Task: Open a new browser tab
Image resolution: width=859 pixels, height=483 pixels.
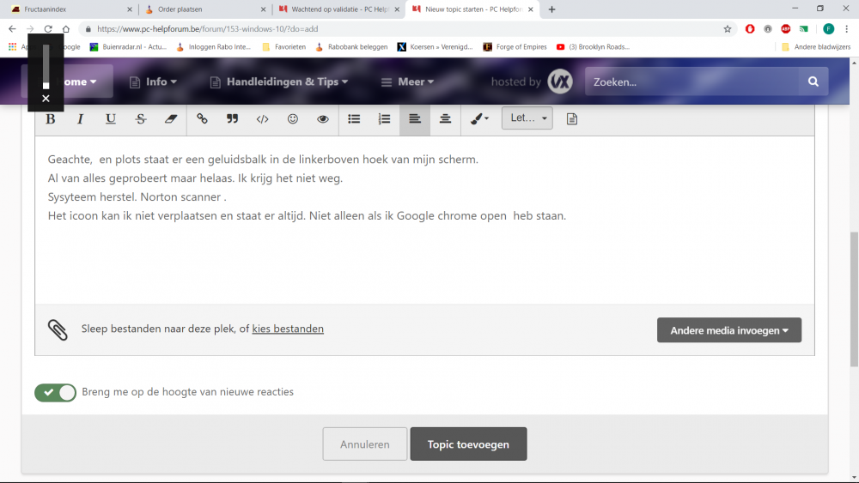Action: pos(551,9)
